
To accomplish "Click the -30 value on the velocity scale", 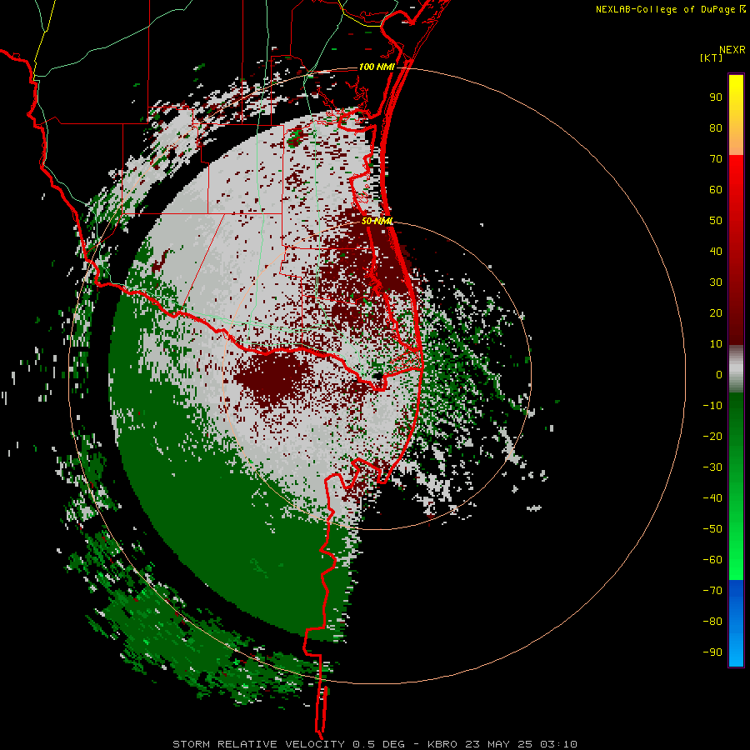I will [712, 467].
